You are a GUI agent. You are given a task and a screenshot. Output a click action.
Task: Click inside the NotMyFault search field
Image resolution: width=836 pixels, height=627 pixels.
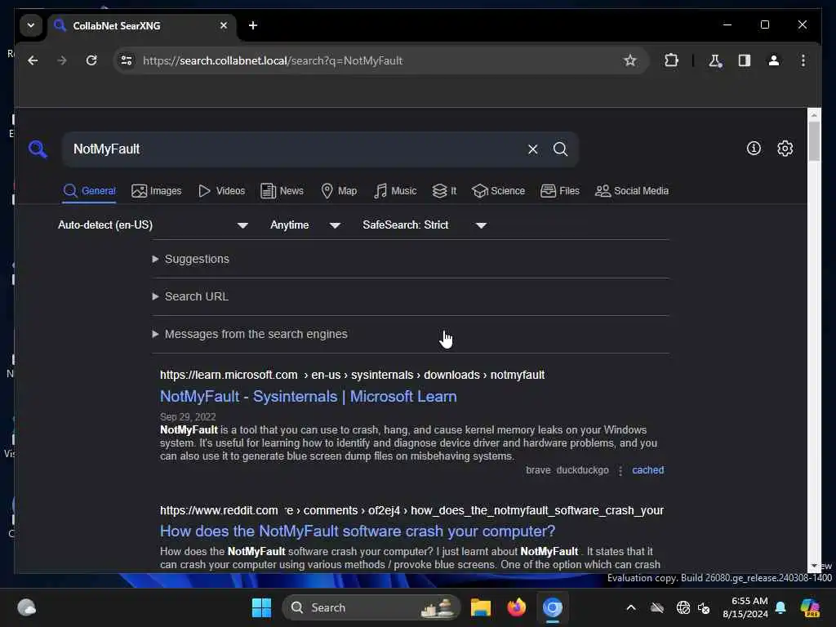pos(296,149)
